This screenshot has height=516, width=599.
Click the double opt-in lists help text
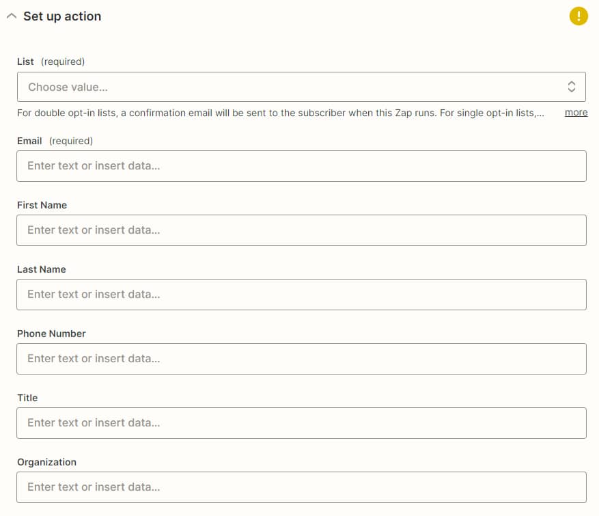[280, 113]
